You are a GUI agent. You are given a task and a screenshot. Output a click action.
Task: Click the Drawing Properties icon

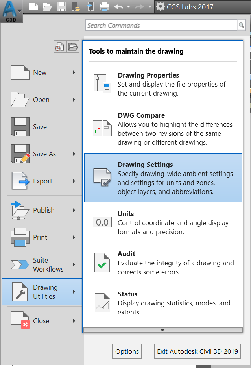102,84
